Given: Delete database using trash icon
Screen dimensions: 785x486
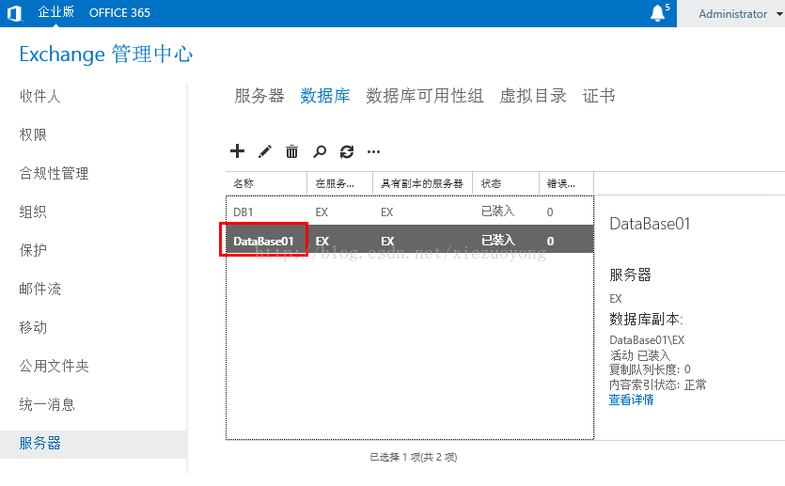Looking at the screenshot, I should (291, 151).
